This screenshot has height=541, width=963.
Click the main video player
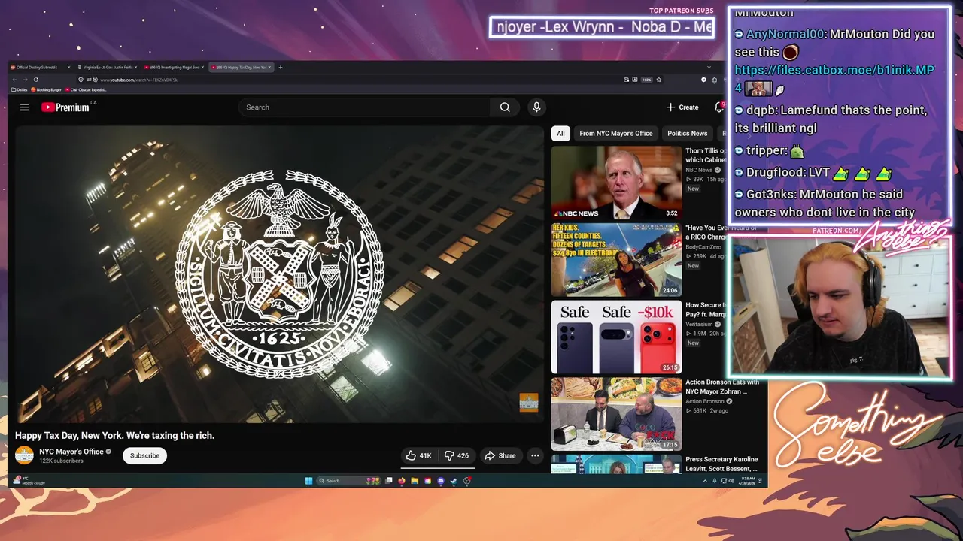(279, 274)
